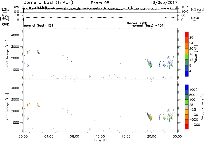Pick the yellow segment between 16 and 20 dB
205x142 pixels.
coord(187,51)
